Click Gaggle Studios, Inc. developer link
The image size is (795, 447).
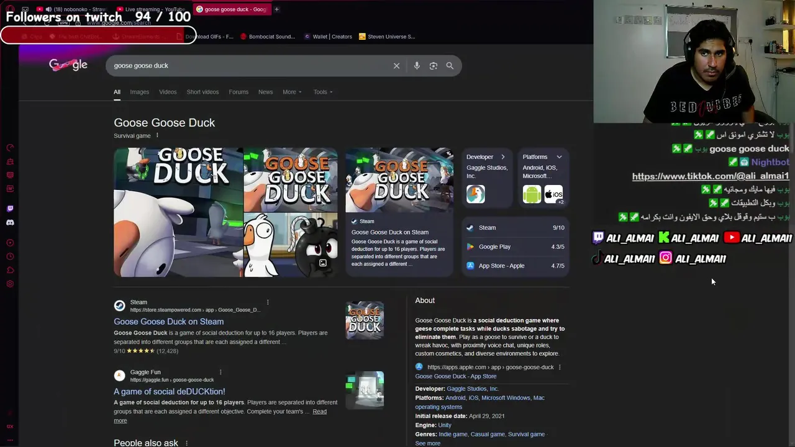472,389
